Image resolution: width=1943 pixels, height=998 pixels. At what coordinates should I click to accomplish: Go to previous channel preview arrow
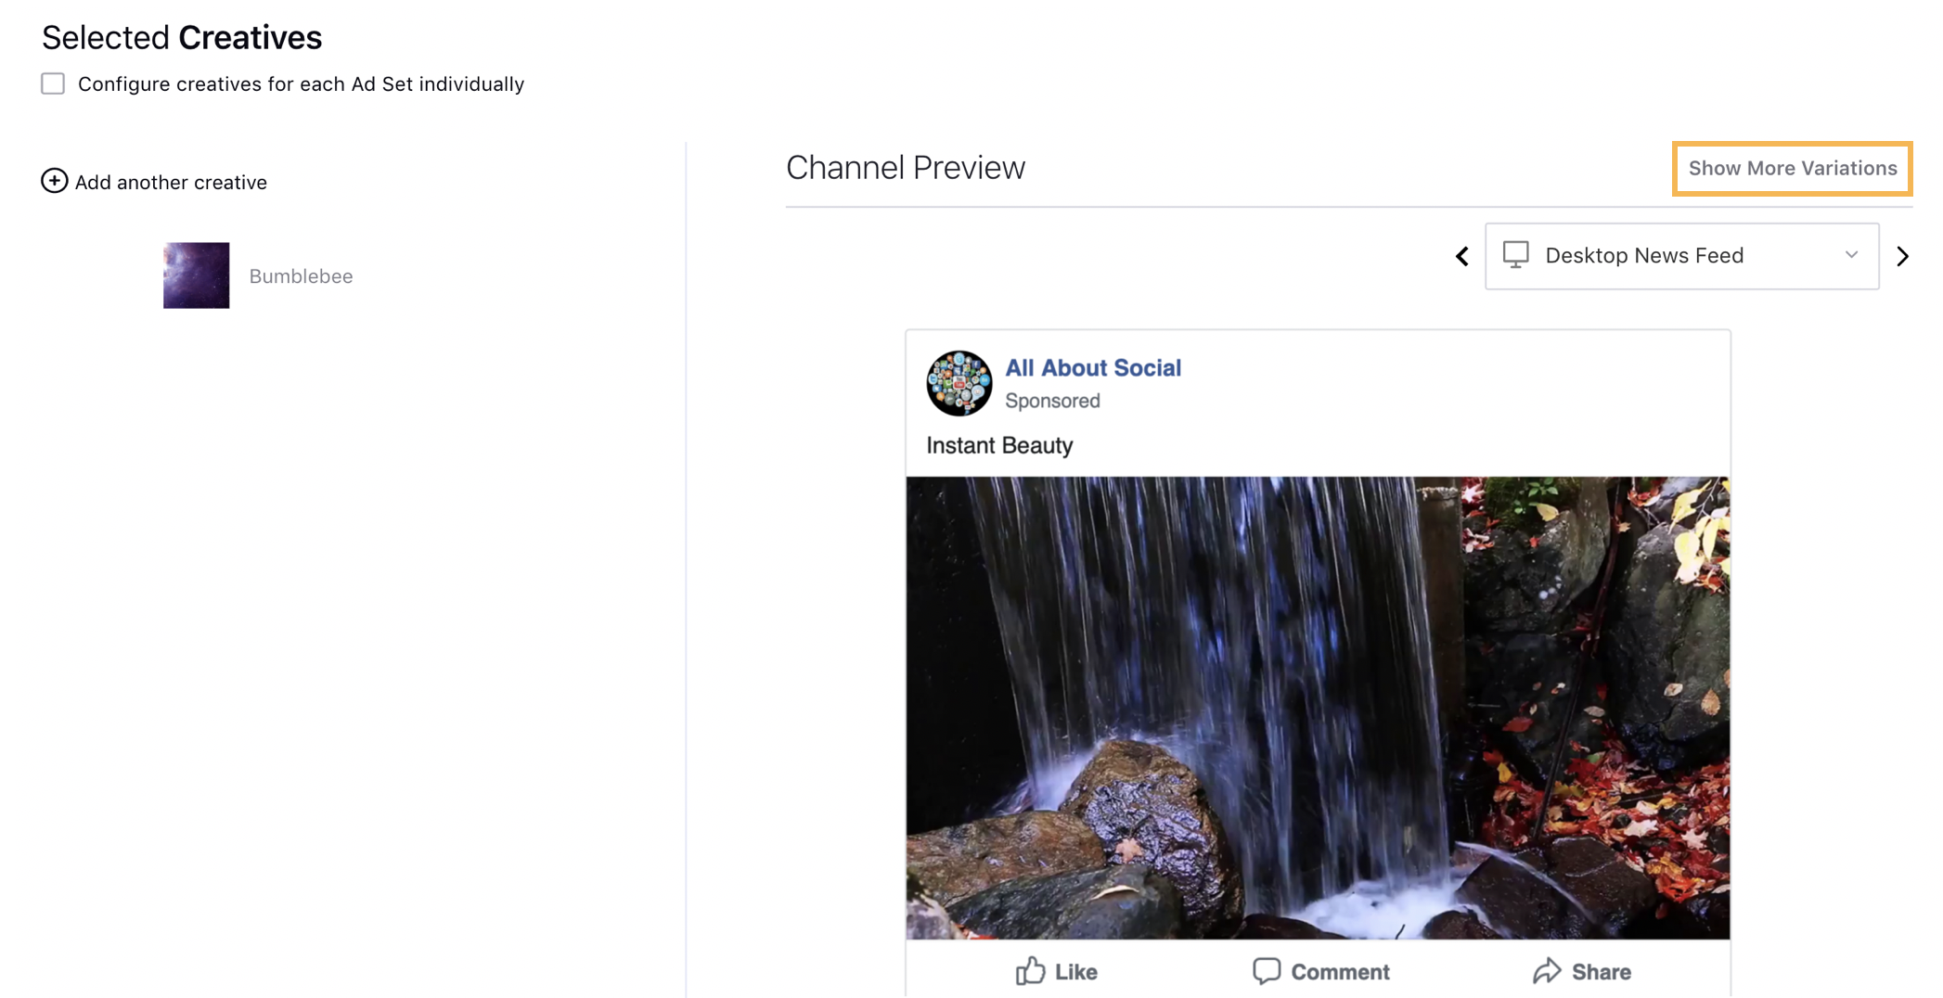click(x=1462, y=256)
